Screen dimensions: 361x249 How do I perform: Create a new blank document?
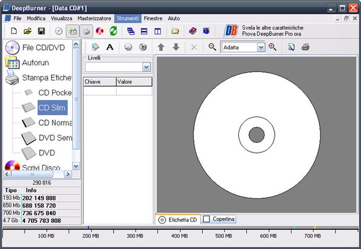[x=14, y=31]
